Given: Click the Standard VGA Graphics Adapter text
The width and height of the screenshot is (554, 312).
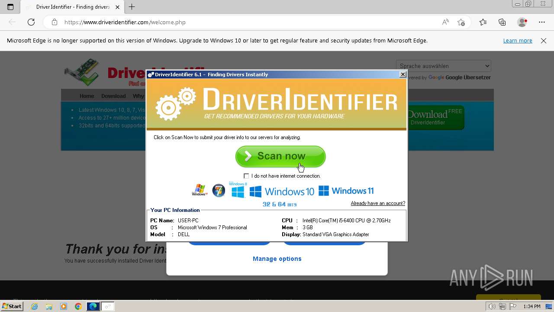Looking at the screenshot, I should [x=336, y=234].
